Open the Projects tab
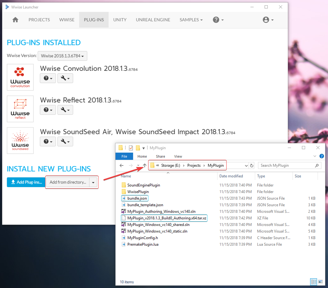The width and height of the screenshot is (328, 288). pos(39,20)
